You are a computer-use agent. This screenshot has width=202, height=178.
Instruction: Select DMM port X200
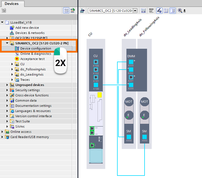131,85
